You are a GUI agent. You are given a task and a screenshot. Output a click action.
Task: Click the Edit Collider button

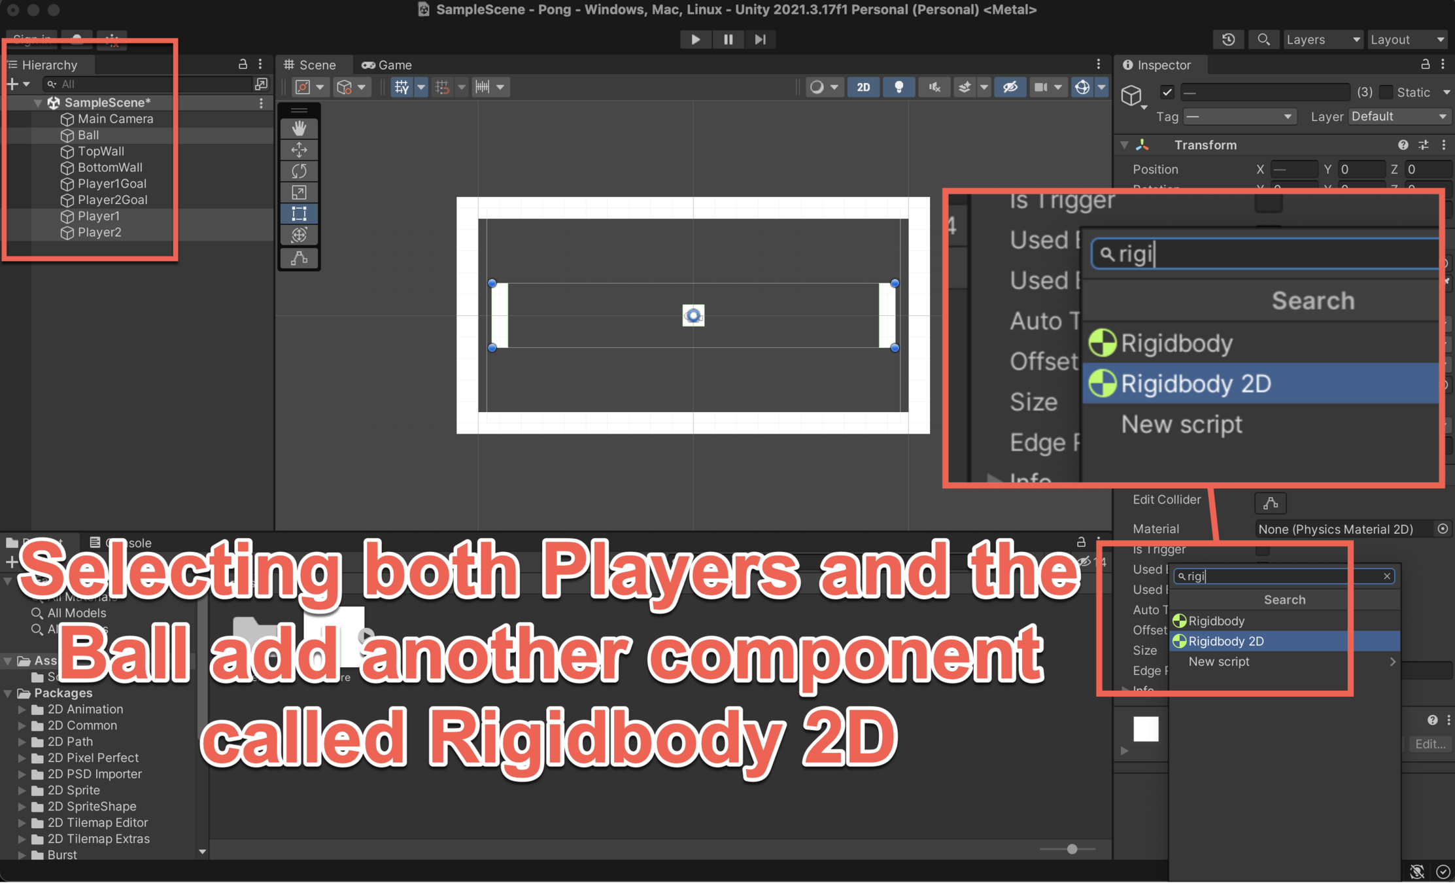coord(1270,502)
